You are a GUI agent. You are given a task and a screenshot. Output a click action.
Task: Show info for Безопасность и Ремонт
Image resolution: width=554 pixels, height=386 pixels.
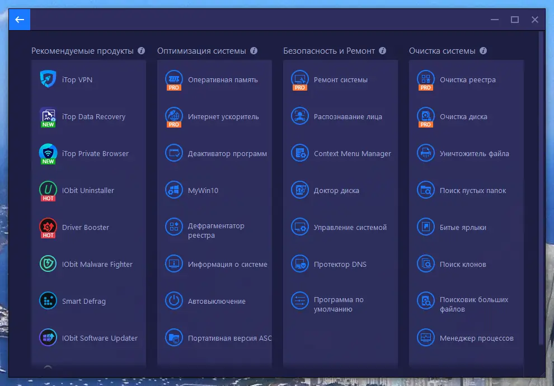pyautogui.click(x=382, y=51)
